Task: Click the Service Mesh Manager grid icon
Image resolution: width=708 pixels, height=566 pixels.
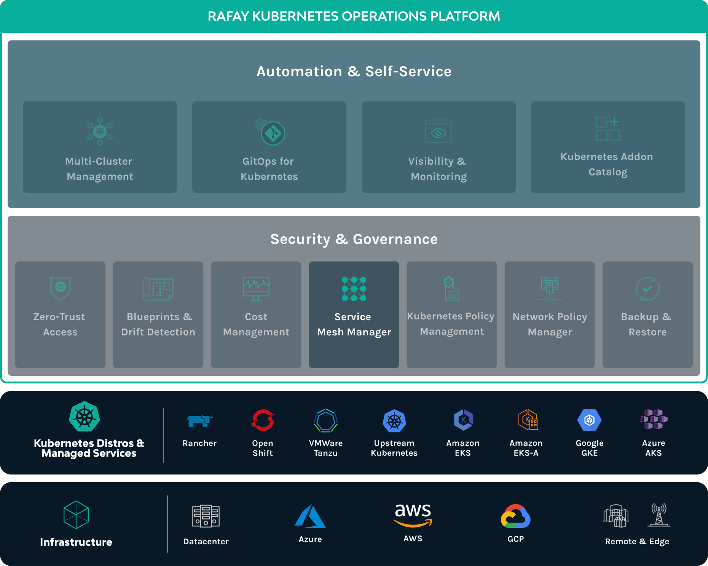Action: (354, 289)
